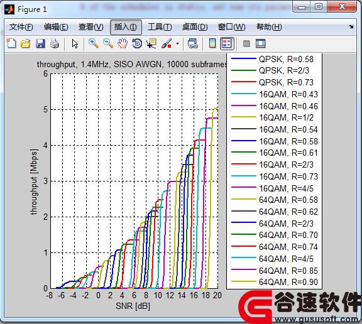
Task: Select the Edit Plot arrow tool
Action: [x=75, y=43]
